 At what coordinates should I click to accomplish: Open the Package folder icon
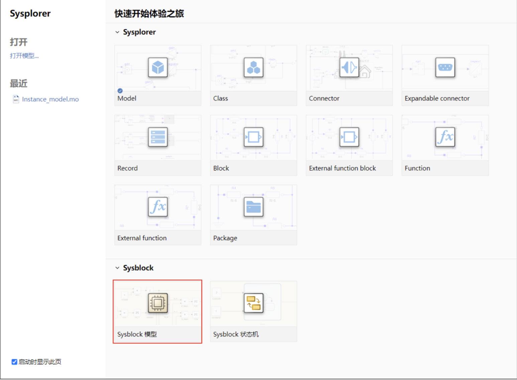coord(253,207)
